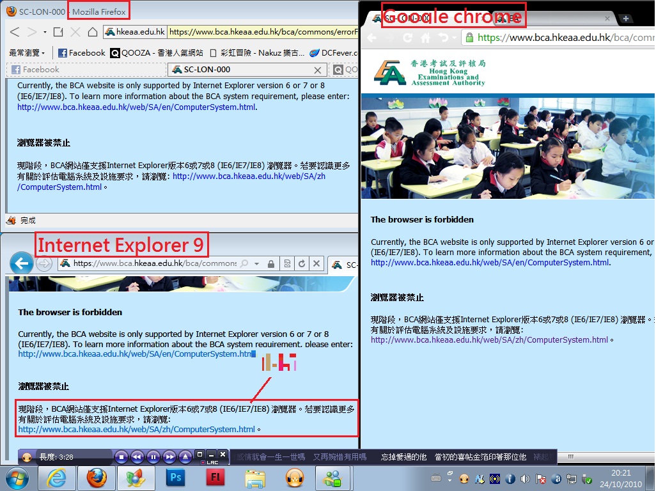Follow the Chinese ComputerSystem.html link in Internet Explorer
Screen dimensions: 656x491
click(x=136, y=430)
